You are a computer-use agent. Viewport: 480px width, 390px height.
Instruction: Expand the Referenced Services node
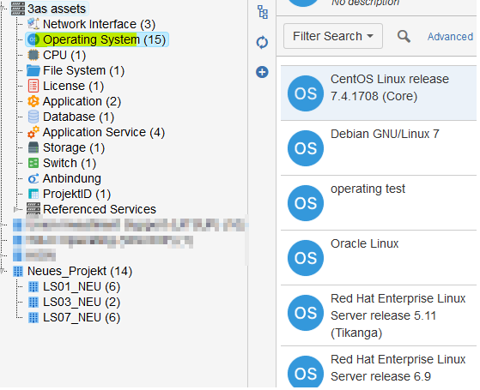pyautogui.click(x=16, y=209)
